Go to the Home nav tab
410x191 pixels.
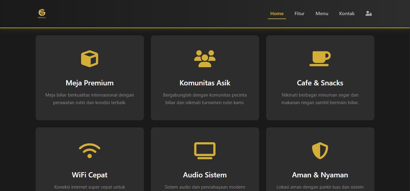[277, 14]
